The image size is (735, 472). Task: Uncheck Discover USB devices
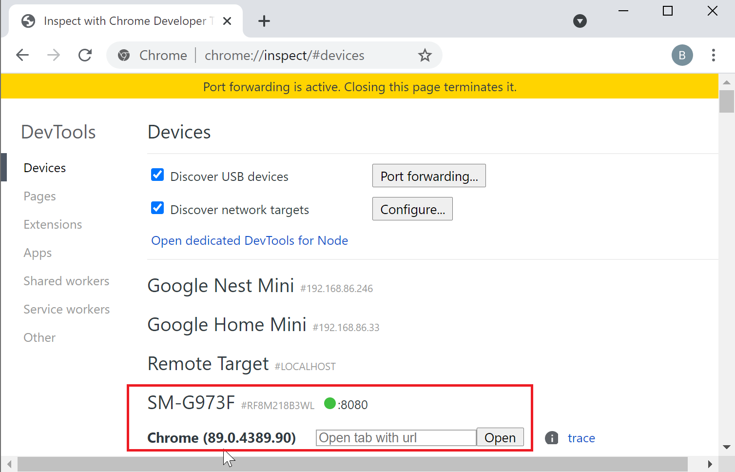157,174
